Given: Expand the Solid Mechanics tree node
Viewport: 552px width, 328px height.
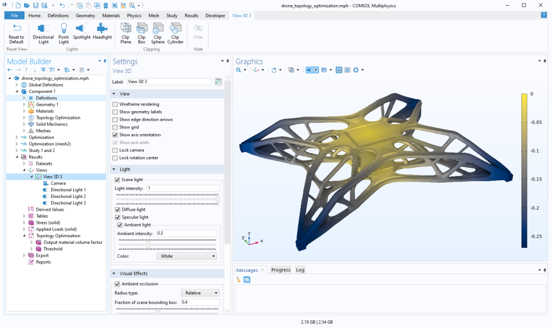Looking at the screenshot, I should (25, 124).
